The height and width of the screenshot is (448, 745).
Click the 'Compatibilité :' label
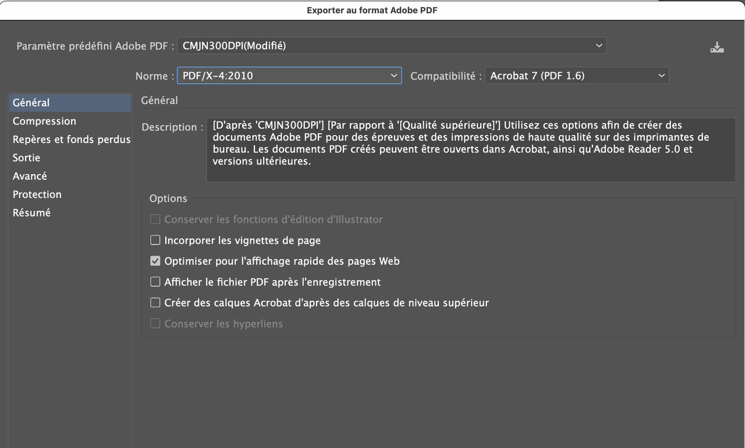coord(446,76)
